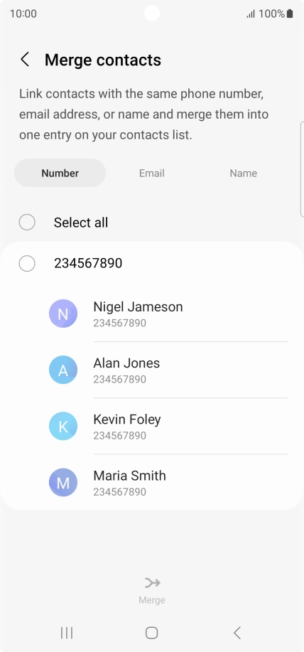Image resolution: width=304 pixels, height=652 pixels.
Task: Switch to the Name tab
Action: click(244, 173)
